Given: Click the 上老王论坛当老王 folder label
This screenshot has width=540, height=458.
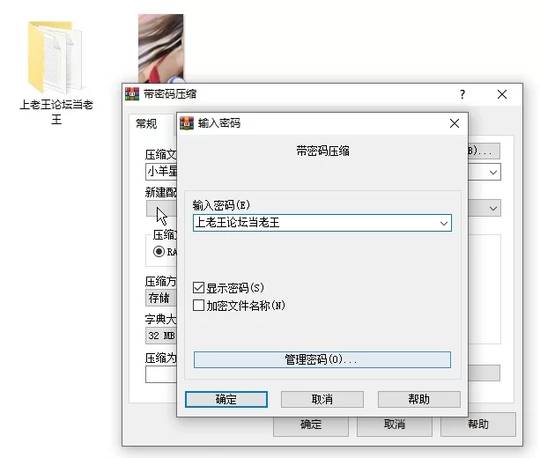Looking at the screenshot, I should [56, 112].
